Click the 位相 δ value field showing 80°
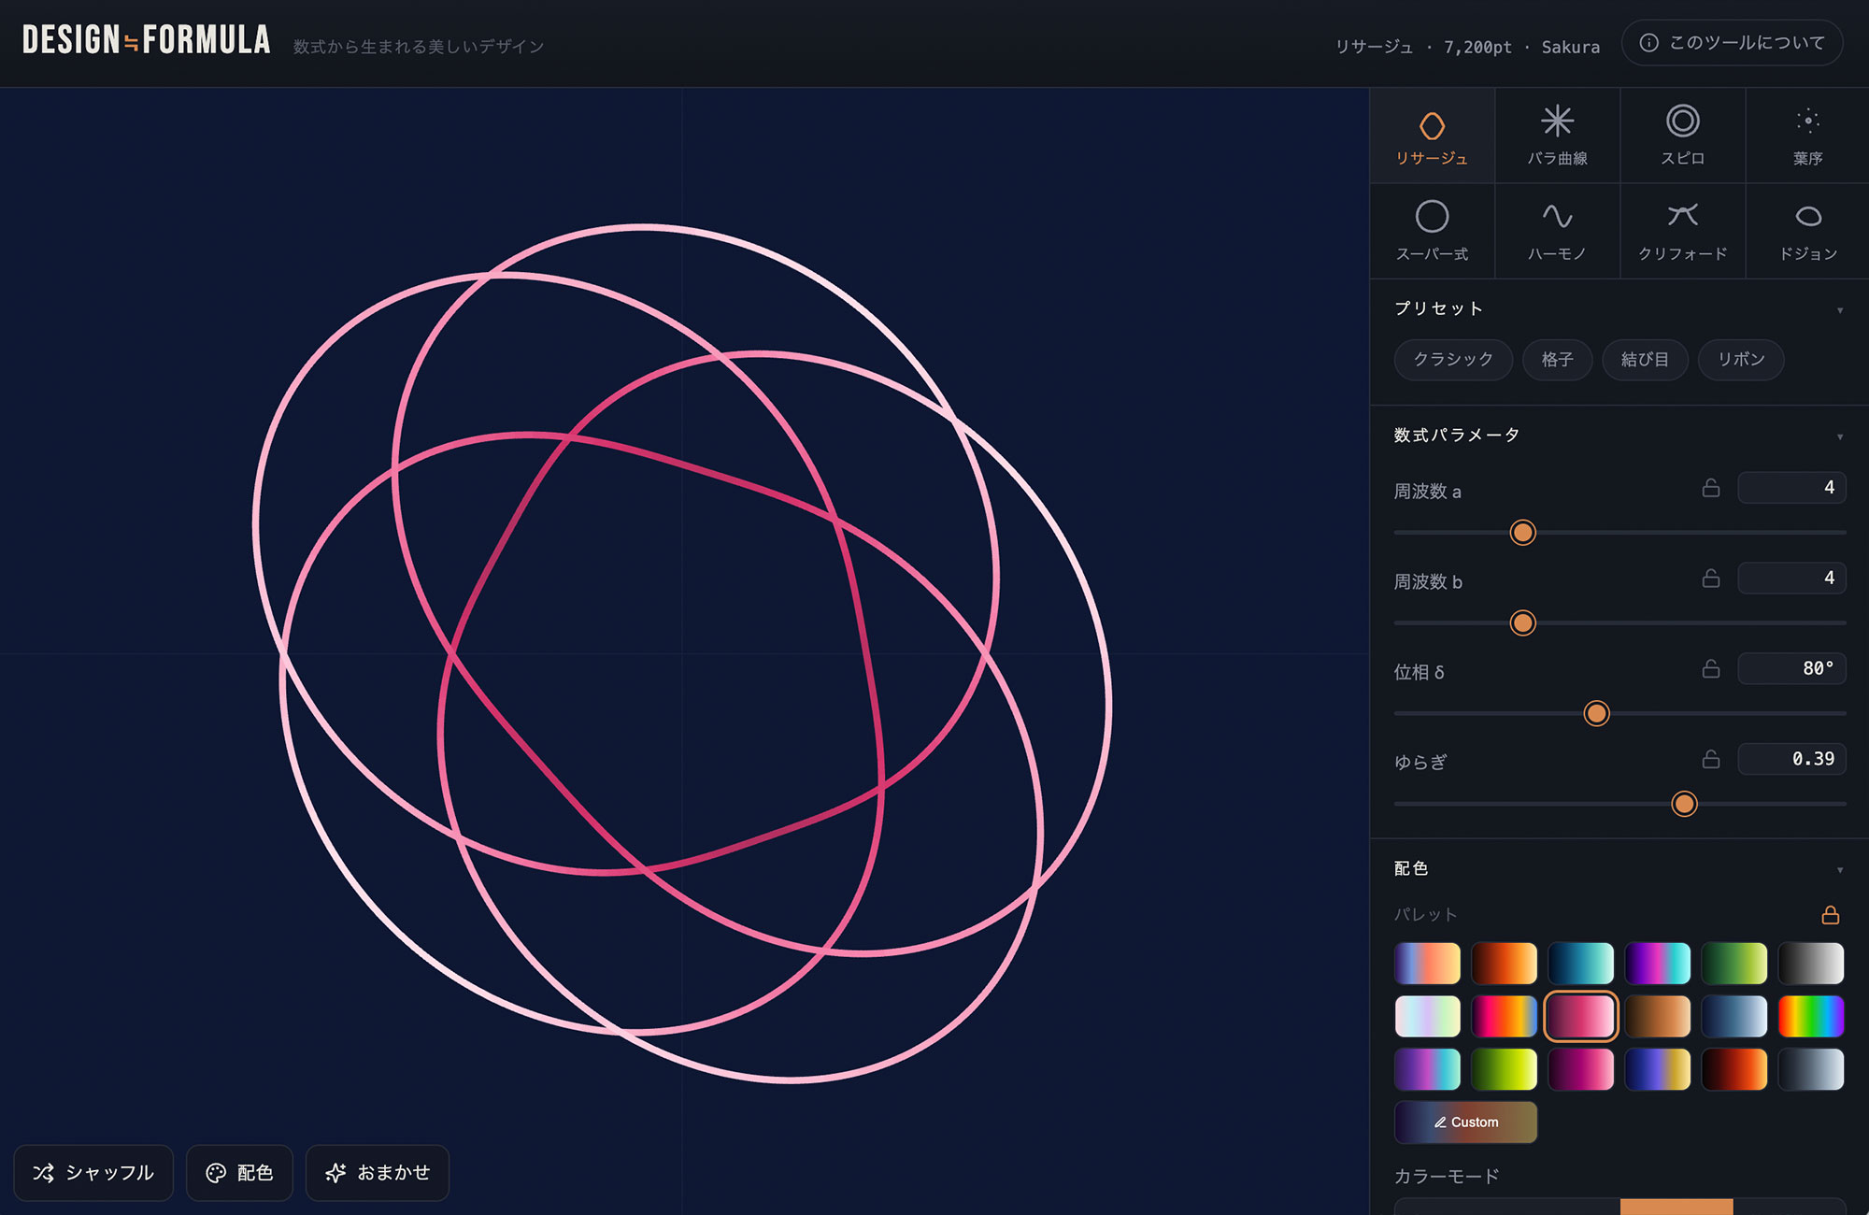Image resolution: width=1869 pixels, height=1215 pixels. click(1791, 669)
